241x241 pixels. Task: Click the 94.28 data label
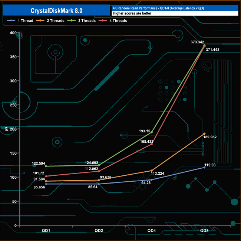(146, 183)
